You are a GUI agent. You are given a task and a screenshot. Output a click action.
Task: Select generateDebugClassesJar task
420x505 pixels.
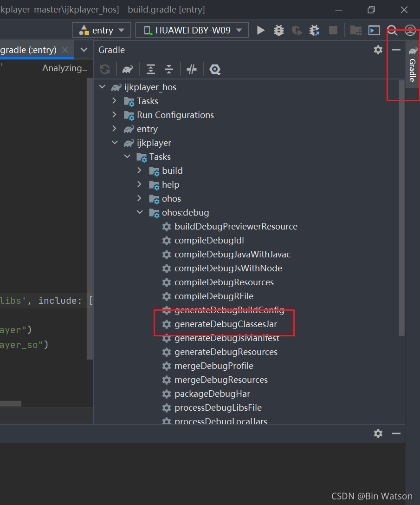click(x=226, y=324)
